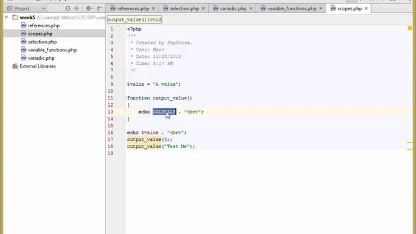Open the Project view dropdown
Viewport: 416px width, 234px height.
point(44,8)
